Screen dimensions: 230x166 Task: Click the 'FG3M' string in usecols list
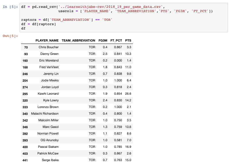pyautogui.click(x=180, y=11)
